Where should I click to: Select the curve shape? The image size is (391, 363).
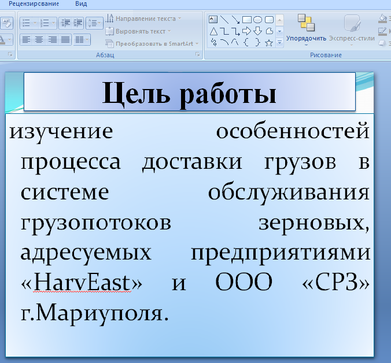tap(235, 43)
